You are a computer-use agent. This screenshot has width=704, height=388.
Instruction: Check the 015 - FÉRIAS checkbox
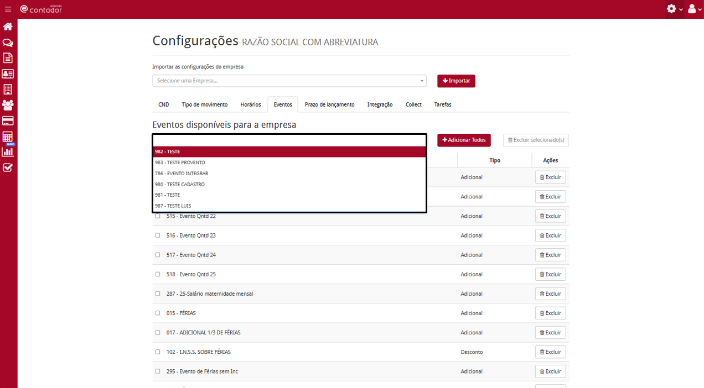pyautogui.click(x=158, y=313)
